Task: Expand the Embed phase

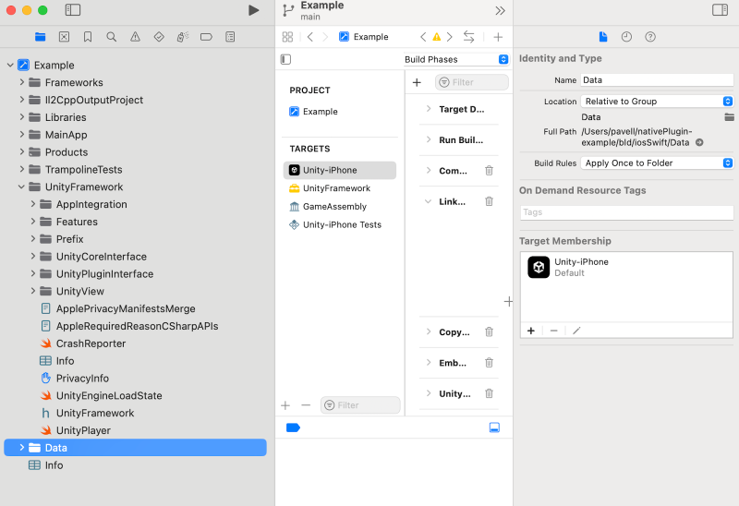Action: click(429, 363)
